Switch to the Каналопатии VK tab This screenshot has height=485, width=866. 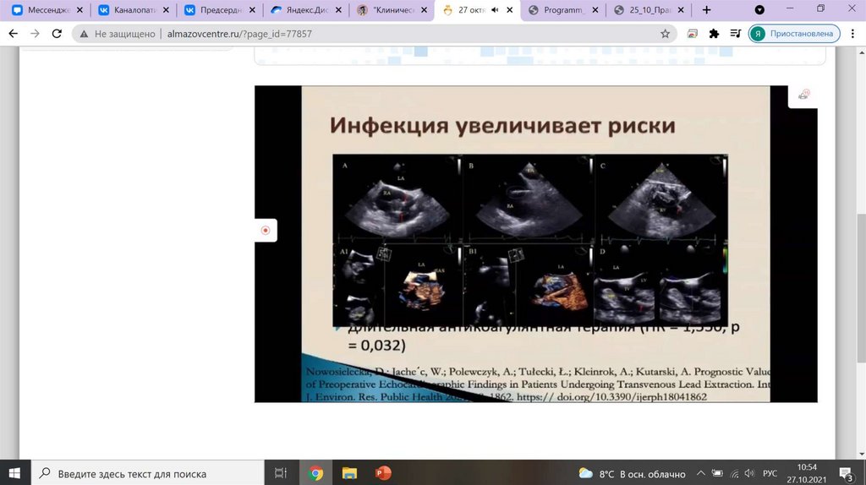[x=133, y=10]
